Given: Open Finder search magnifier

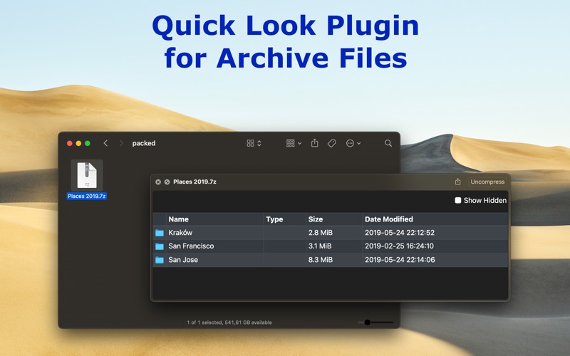Looking at the screenshot, I should (388, 143).
